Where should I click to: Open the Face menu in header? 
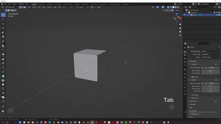point(60,7)
